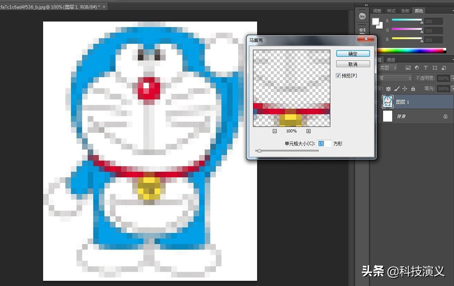Open the 不透明度 opacity dropdown arrow
The height and width of the screenshot is (286, 454).
(452, 78)
